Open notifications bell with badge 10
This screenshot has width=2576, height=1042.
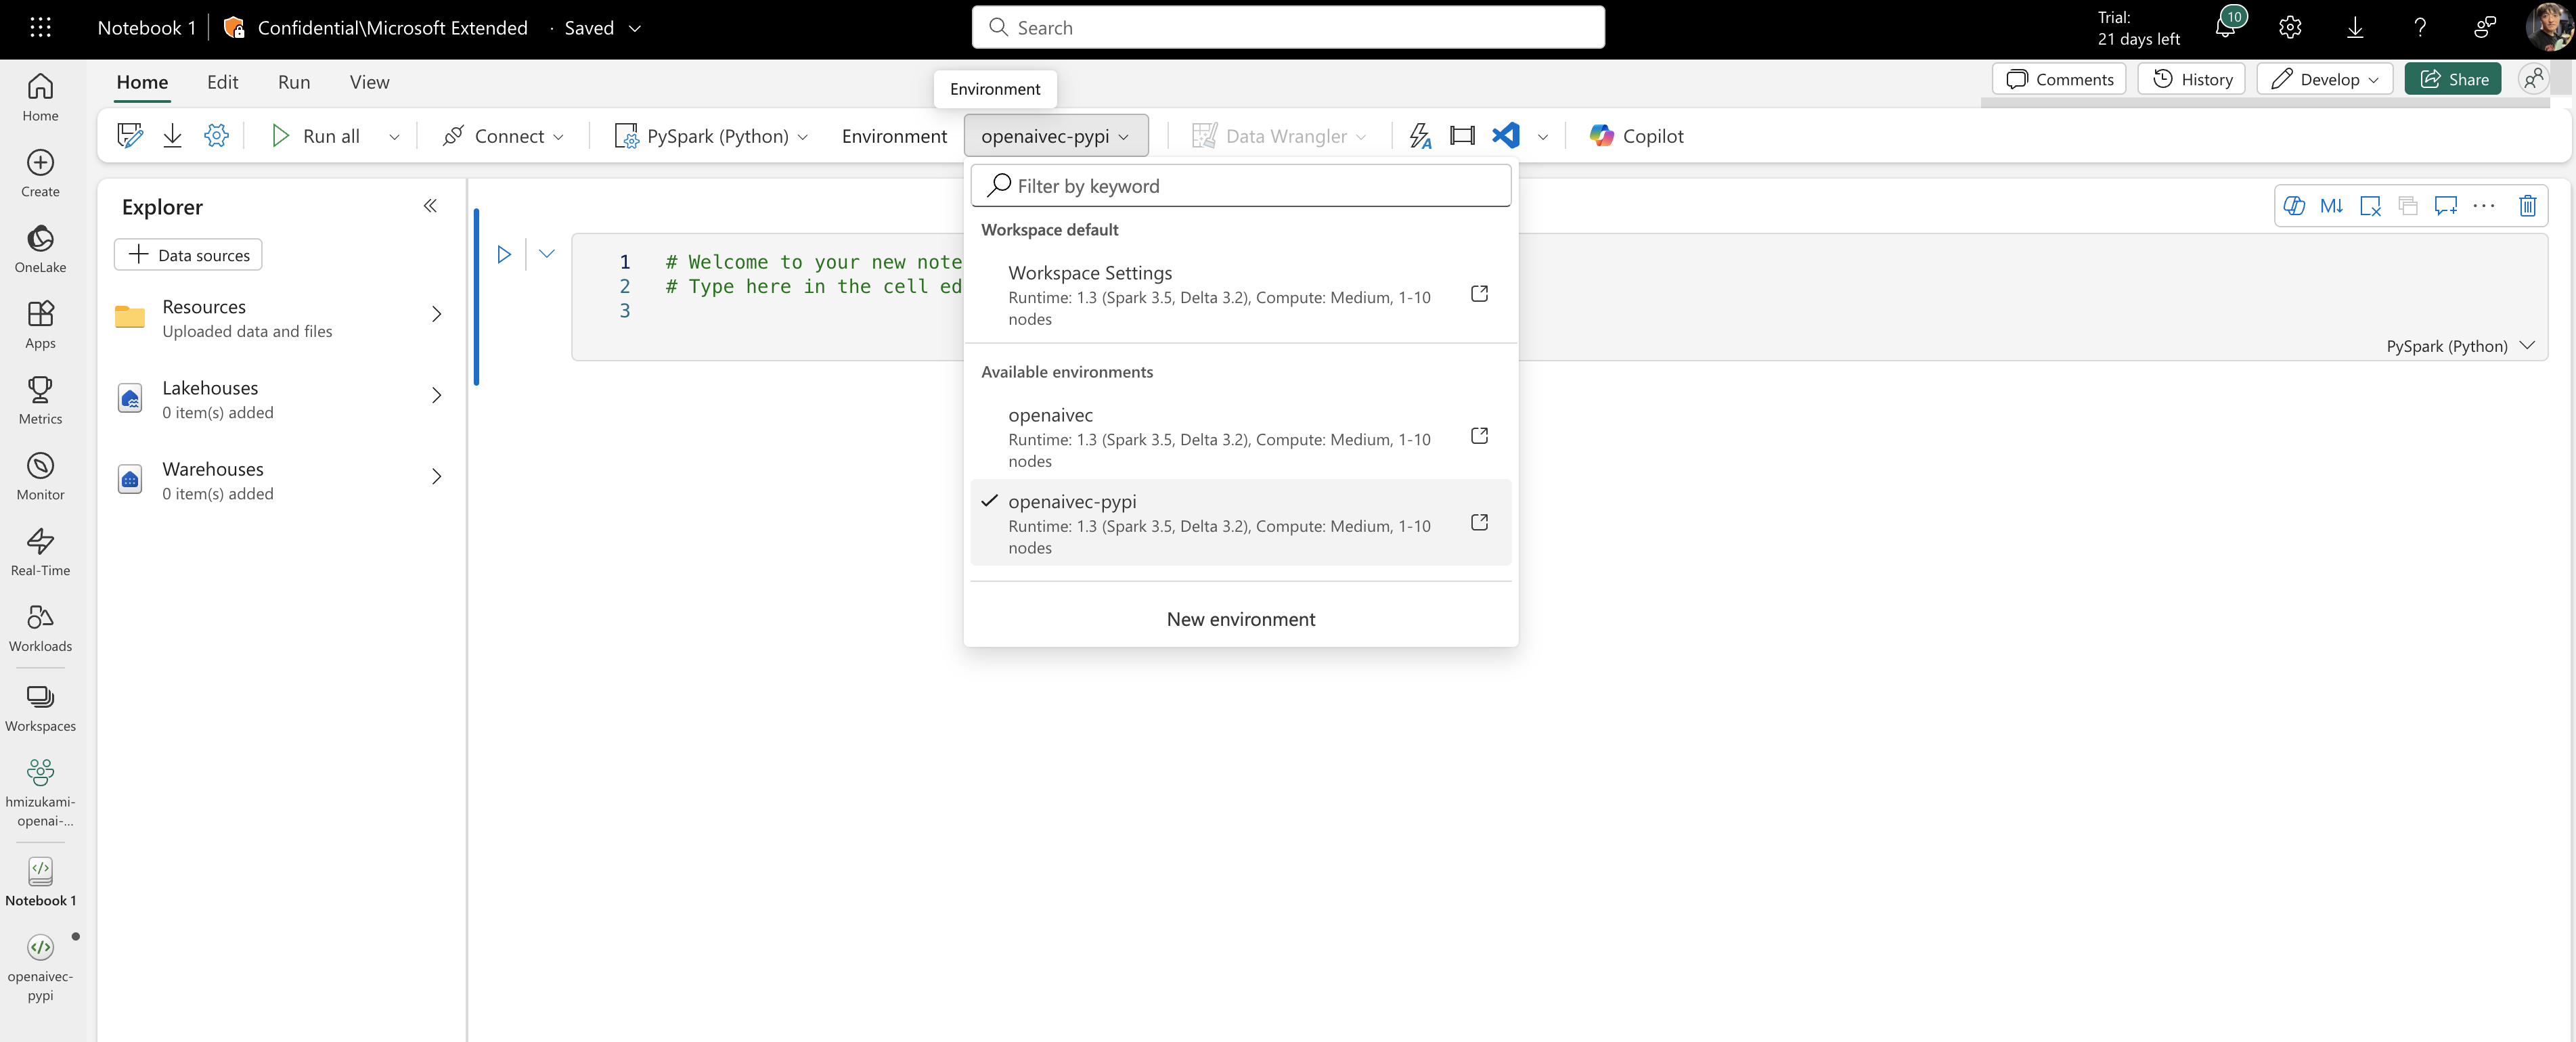(x=2225, y=28)
